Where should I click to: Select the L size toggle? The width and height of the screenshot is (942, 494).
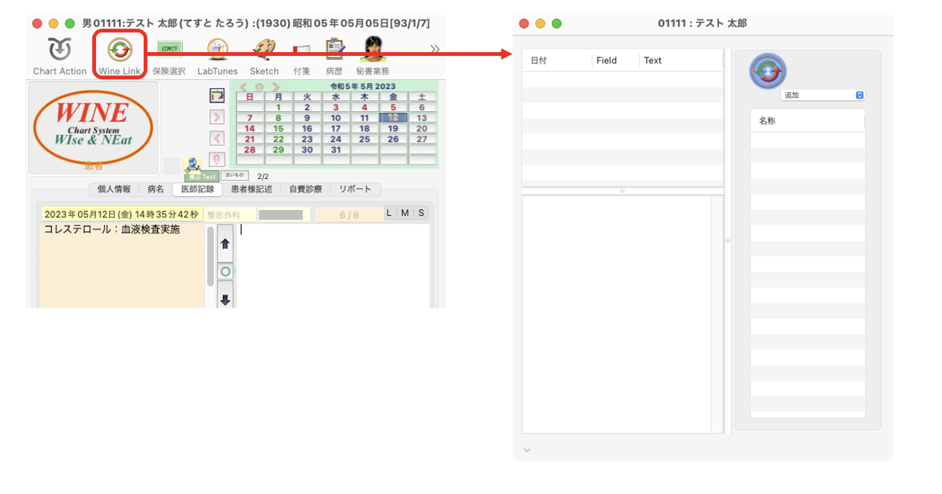[389, 214]
